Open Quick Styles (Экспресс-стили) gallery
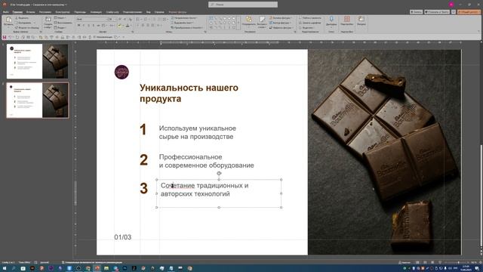483x272 pixels. click(262, 22)
